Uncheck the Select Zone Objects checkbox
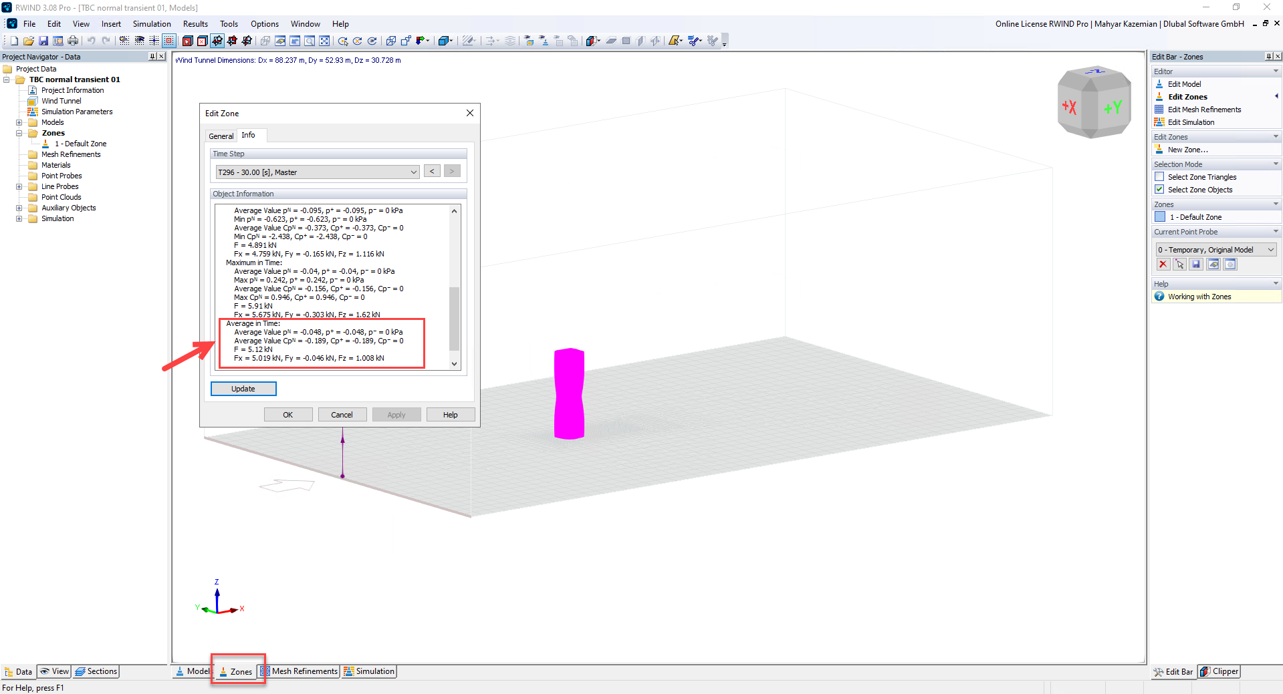The width and height of the screenshot is (1283, 694). point(1159,190)
